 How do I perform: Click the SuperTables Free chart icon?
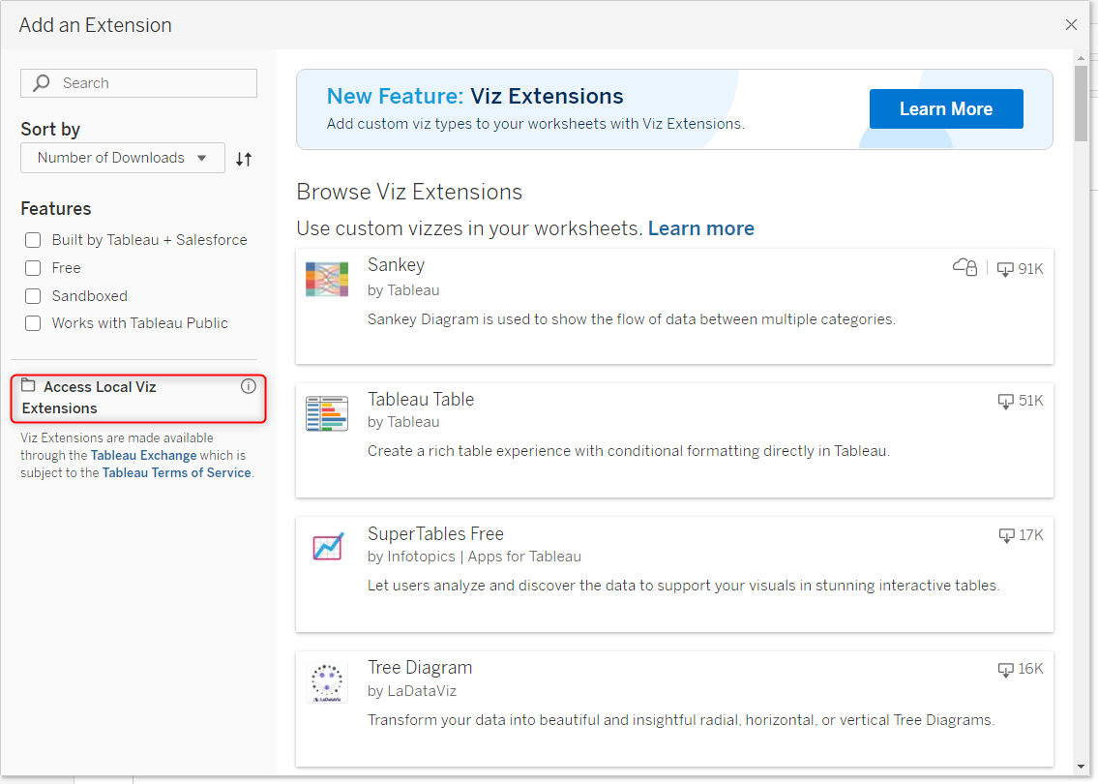point(328,547)
